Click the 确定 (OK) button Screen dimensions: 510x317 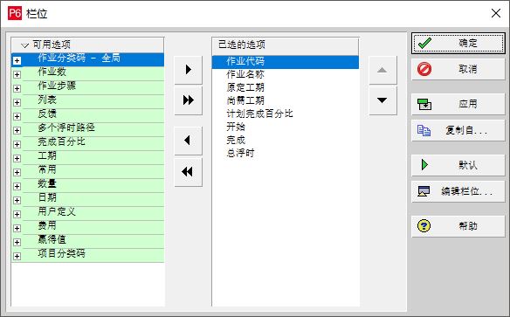pos(458,43)
